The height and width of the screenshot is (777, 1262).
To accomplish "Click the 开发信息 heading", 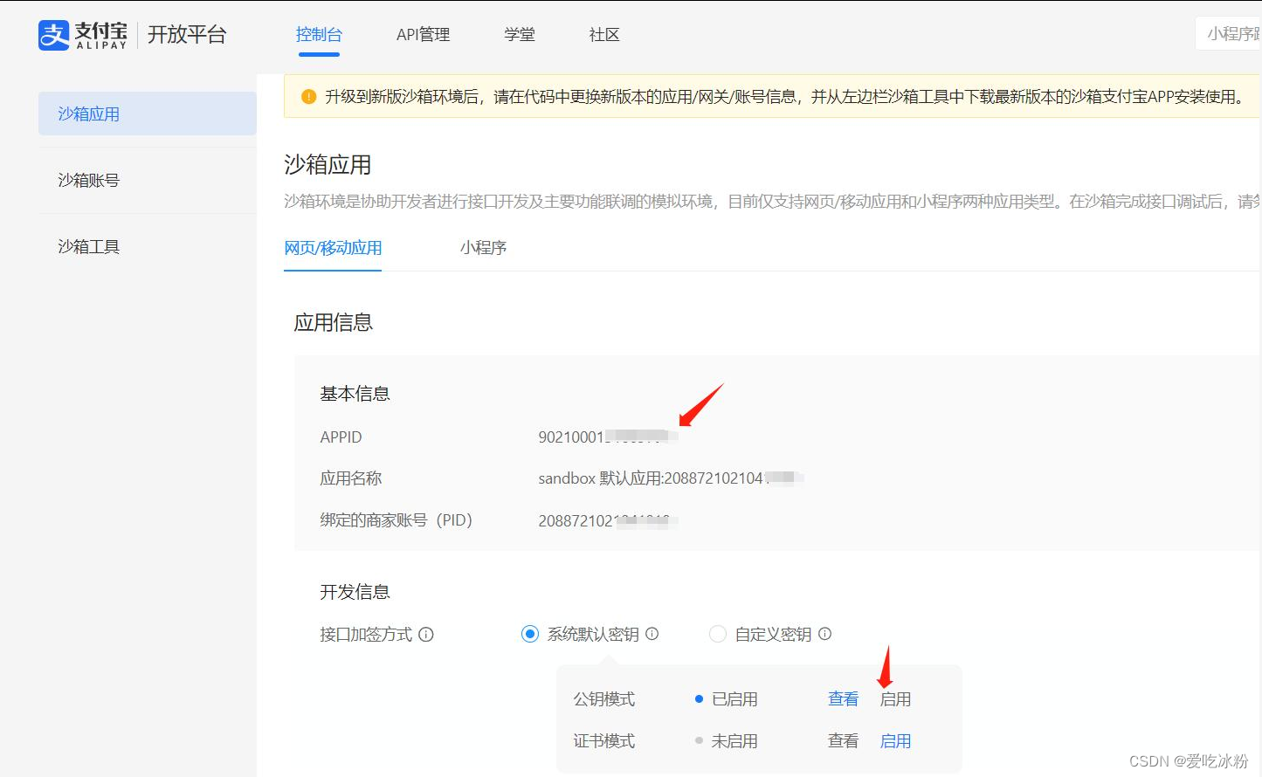I will (x=355, y=592).
